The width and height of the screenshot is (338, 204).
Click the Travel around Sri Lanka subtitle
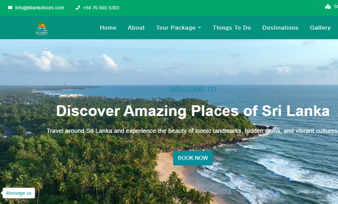[192, 131]
